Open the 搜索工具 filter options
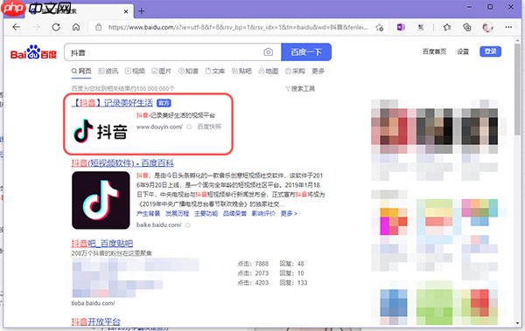The image size is (525, 331). [x=300, y=89]
